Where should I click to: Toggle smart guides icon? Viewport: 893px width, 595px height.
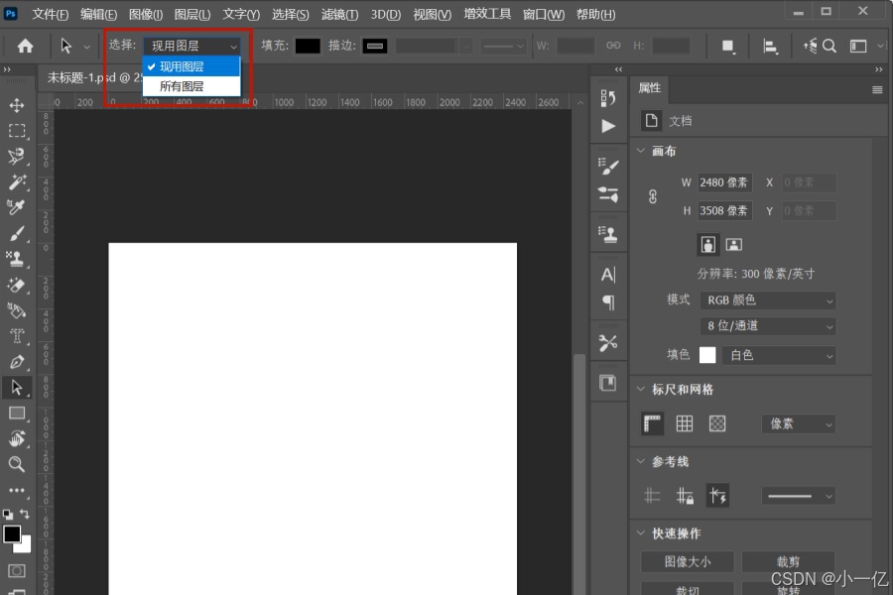click(717, 496)
